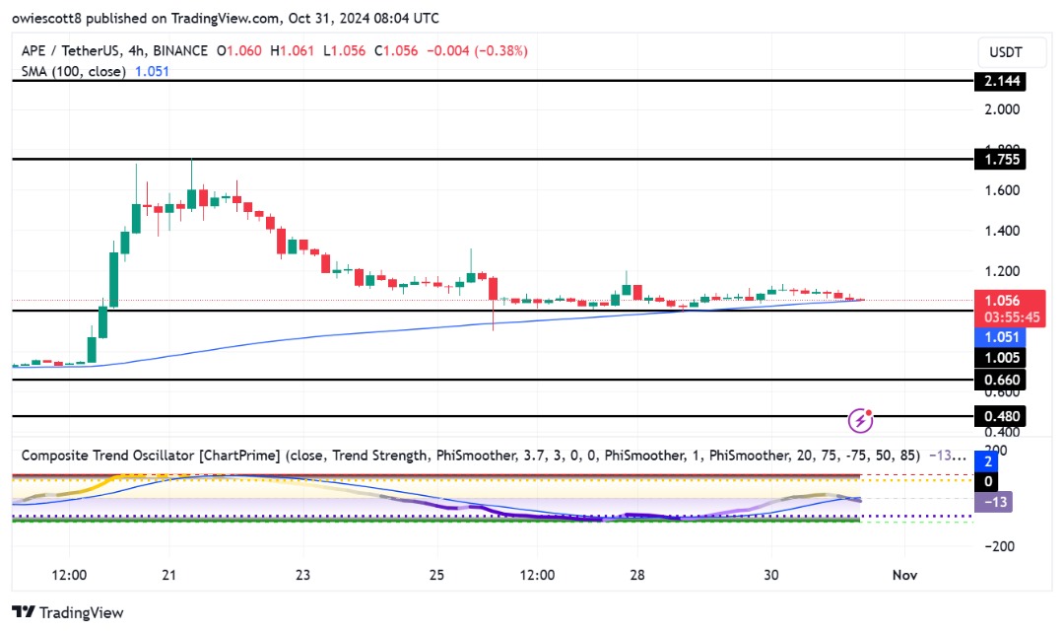The height and width of the screenshot is (633, 1064).
Task: Click the -13 oscillator value label
Action: (994, 502)
